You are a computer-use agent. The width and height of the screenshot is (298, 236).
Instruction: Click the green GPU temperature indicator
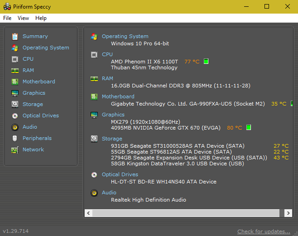pos(249,128)
